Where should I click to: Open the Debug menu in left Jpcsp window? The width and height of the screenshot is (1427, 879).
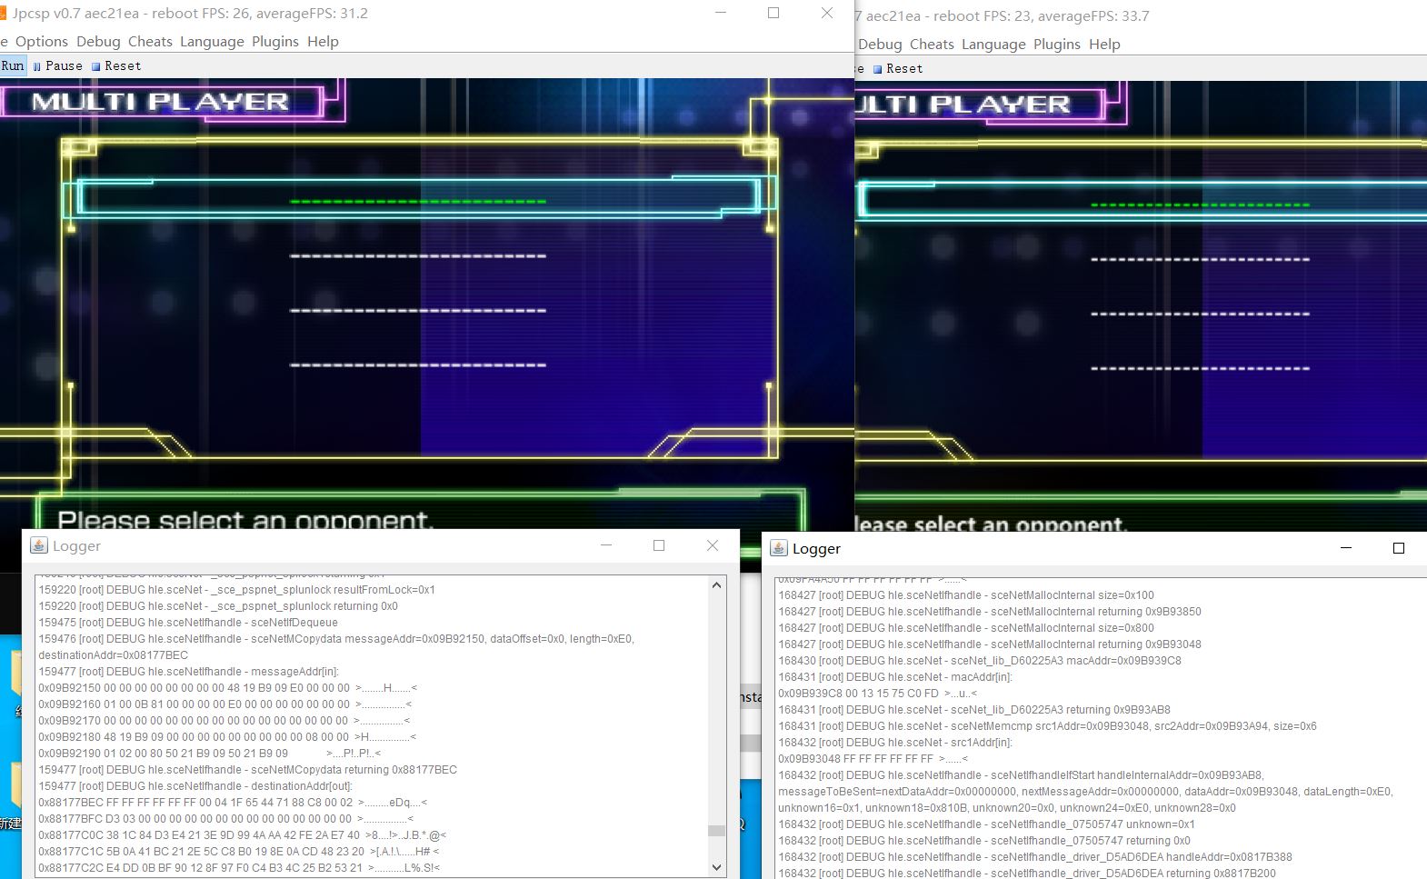(x=98, y=41)
